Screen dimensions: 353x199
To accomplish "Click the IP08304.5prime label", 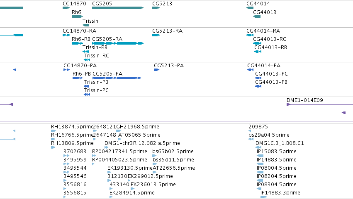I will (276, 185).
